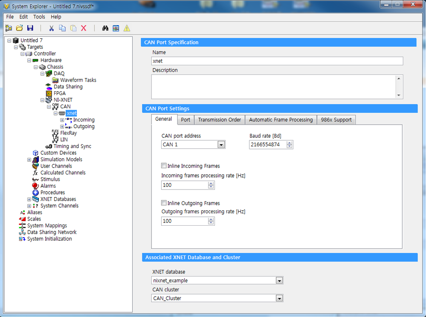426x317 pixels.
Task: Open the Edit menu
Action: pyautogui.click(x=23, y=17)
